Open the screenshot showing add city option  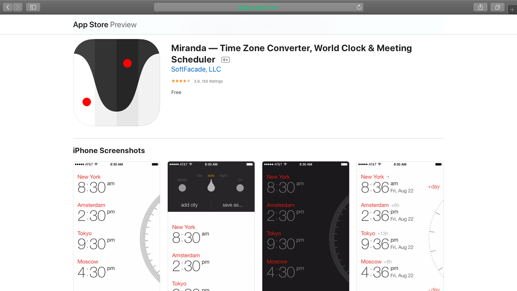(211, 226)
